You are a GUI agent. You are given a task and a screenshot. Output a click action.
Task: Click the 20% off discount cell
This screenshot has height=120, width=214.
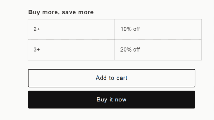(158, 50)
